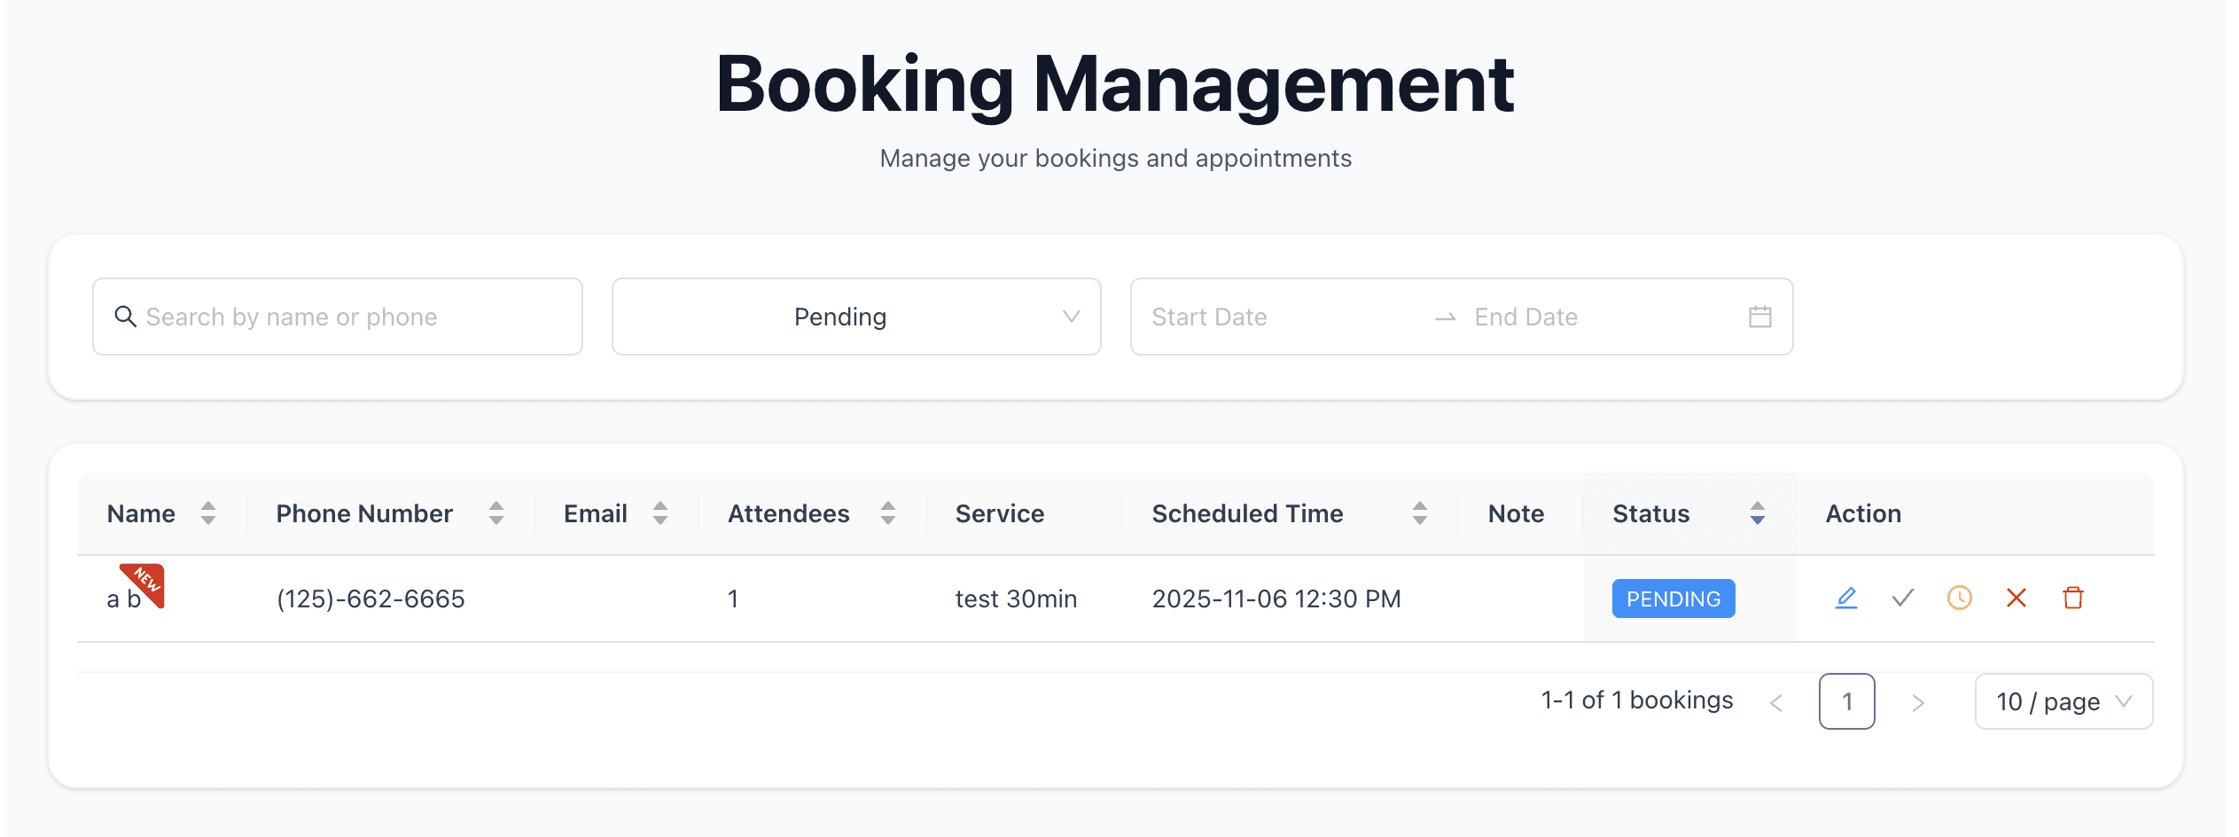The width and height of the screenshot is (2239, 837).
Task: Toggle sorting on the Status column
Action: click(x=1758, y=512)
